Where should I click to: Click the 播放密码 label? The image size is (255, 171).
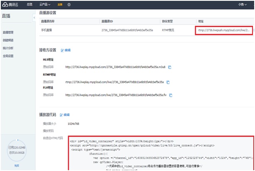tap(48, 131)
